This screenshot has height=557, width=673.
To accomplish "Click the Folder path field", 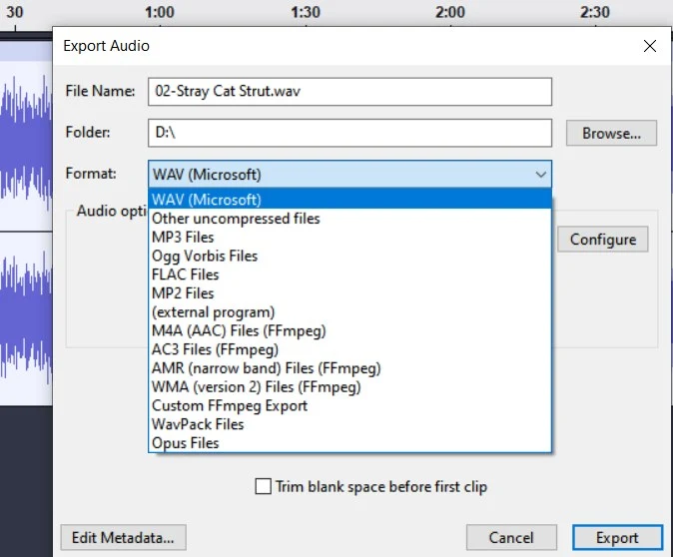I will [x=349, y=133].
